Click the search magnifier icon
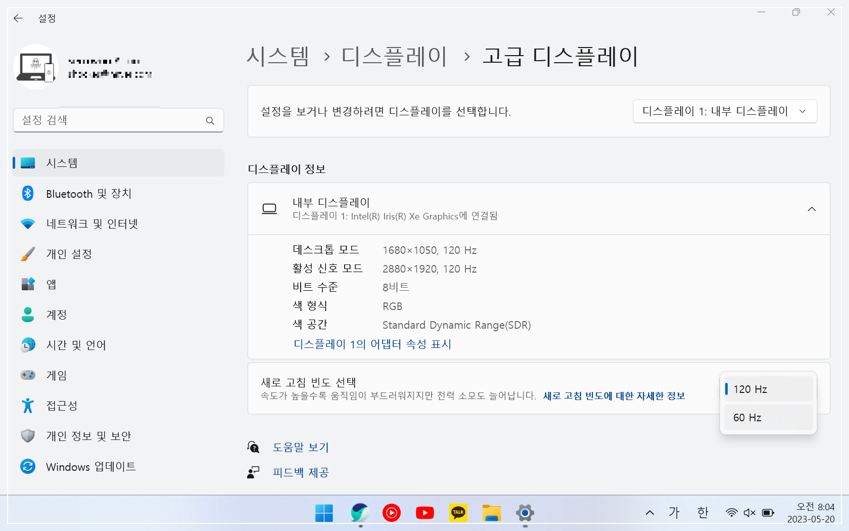The height and width of the screenshot is (531, 849). click(x=210, y=120)
